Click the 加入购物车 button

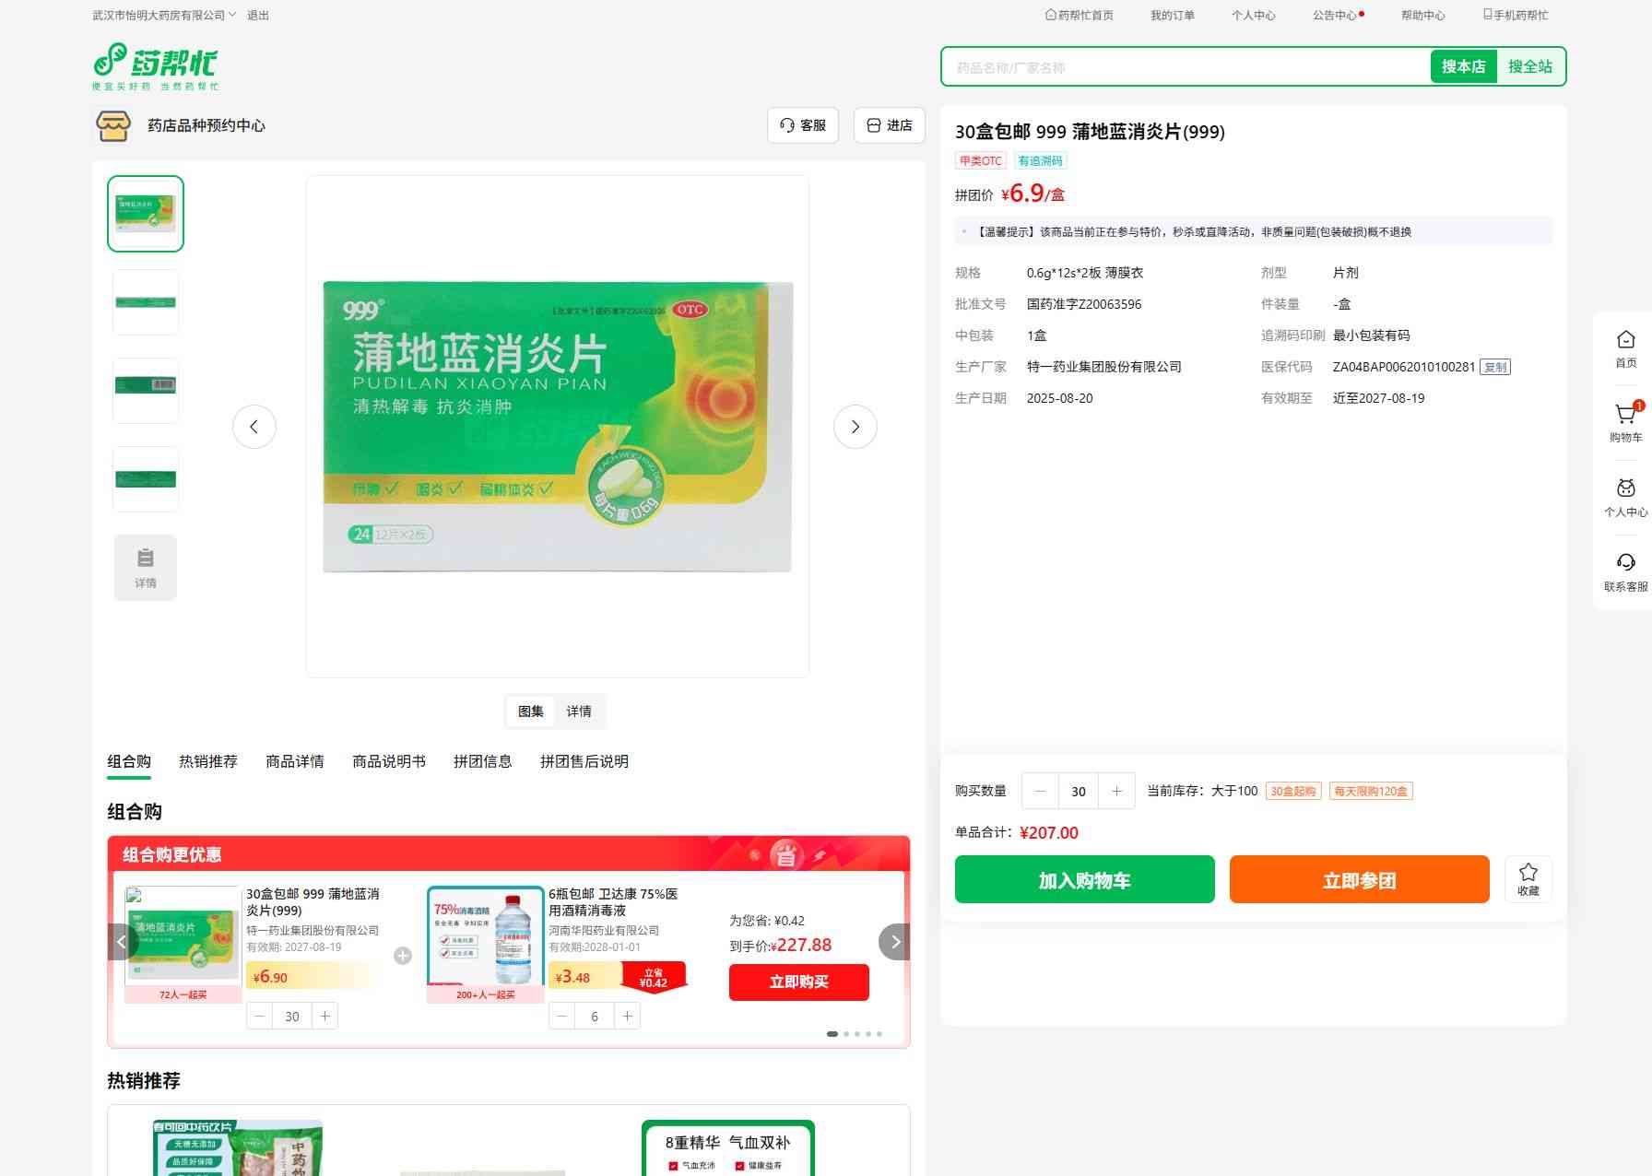tap(1084, 879)
